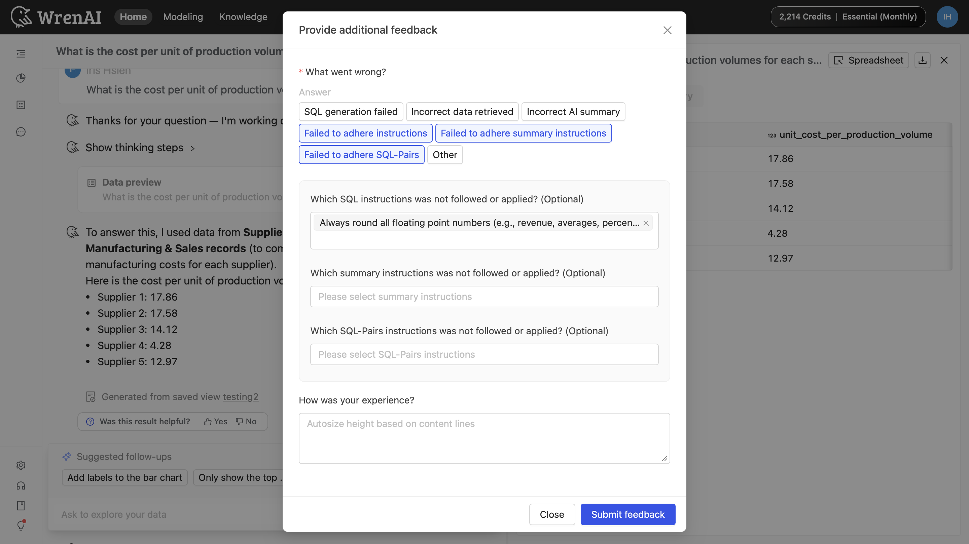This screenshot has width=969, height=544.
Task: Open the saved view 'testing2' link
Action: tap(241, 397)
